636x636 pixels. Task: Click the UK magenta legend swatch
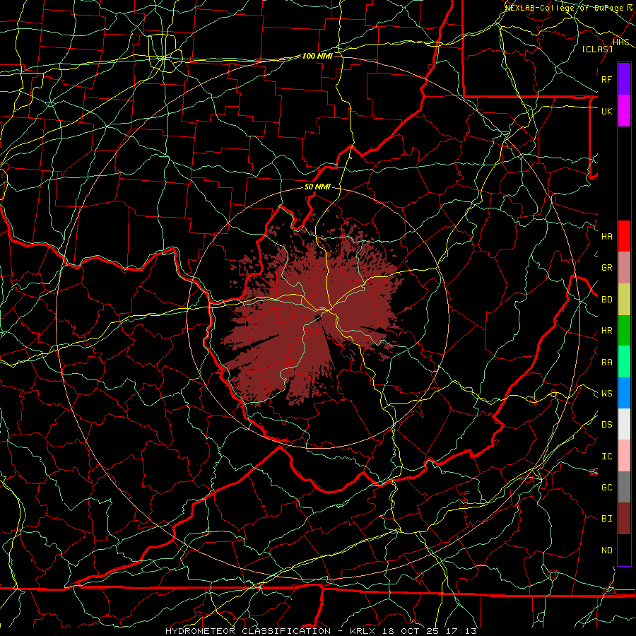click(x=624, y=111)
